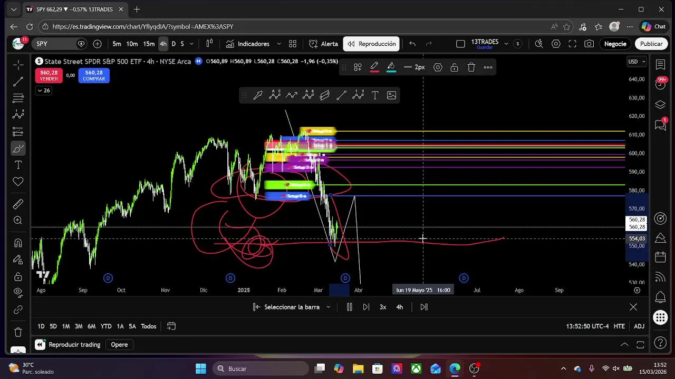675x379 pixels.
Task: Choose the text T in favorites toolbar
Action: [x=375, y=95]
